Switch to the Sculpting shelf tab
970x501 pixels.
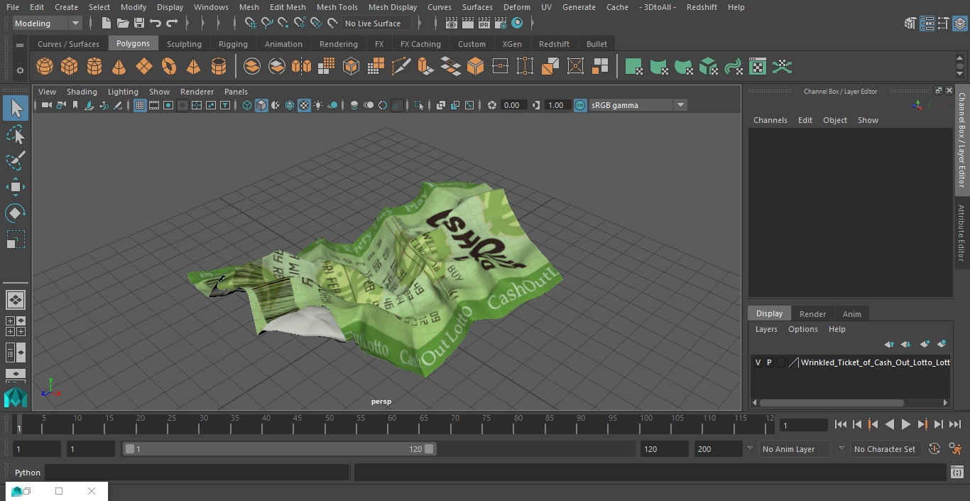coord(184,44)
